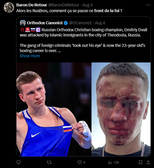Like the post with heart icon
This screenshot has width=154, height=168.
[x=79, y=163]
